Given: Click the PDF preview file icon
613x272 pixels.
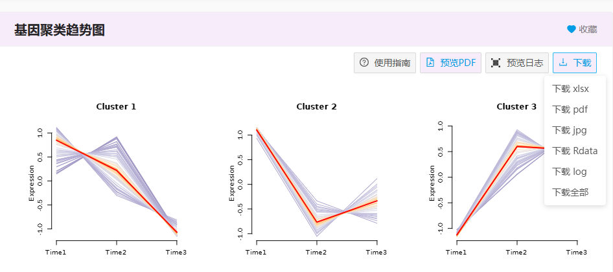Looking at the screenshot, I should click(430, 63).
